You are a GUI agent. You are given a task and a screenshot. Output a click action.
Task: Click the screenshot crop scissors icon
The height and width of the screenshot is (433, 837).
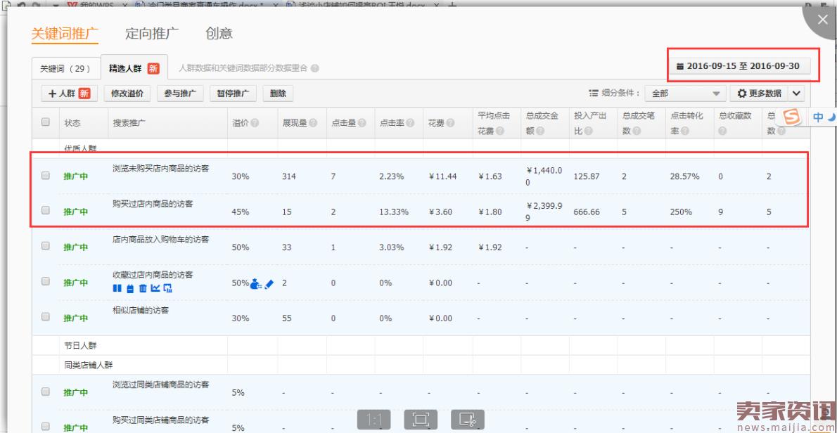(x=468, y=420)
